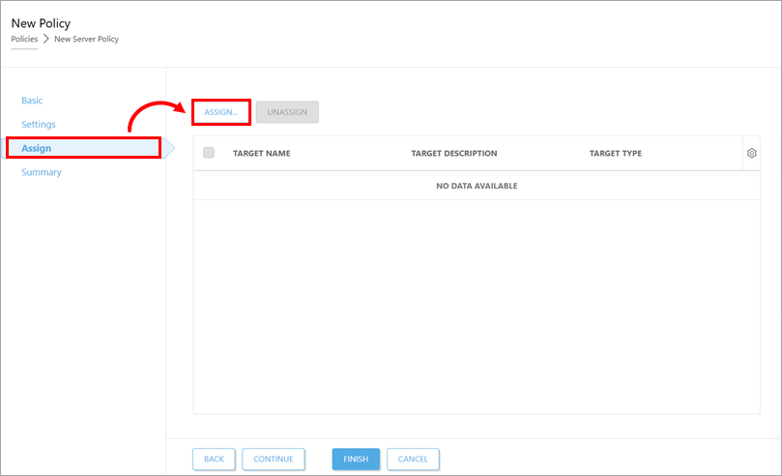
Task: Click the New Policy page title
Action: 41,22
